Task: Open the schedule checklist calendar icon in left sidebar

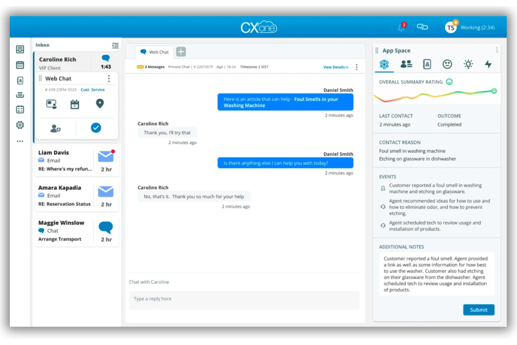Action: click(20, 109)
